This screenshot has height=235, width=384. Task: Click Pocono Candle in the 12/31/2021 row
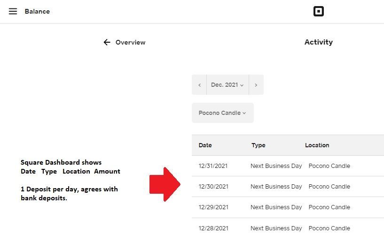click(329, 166)
